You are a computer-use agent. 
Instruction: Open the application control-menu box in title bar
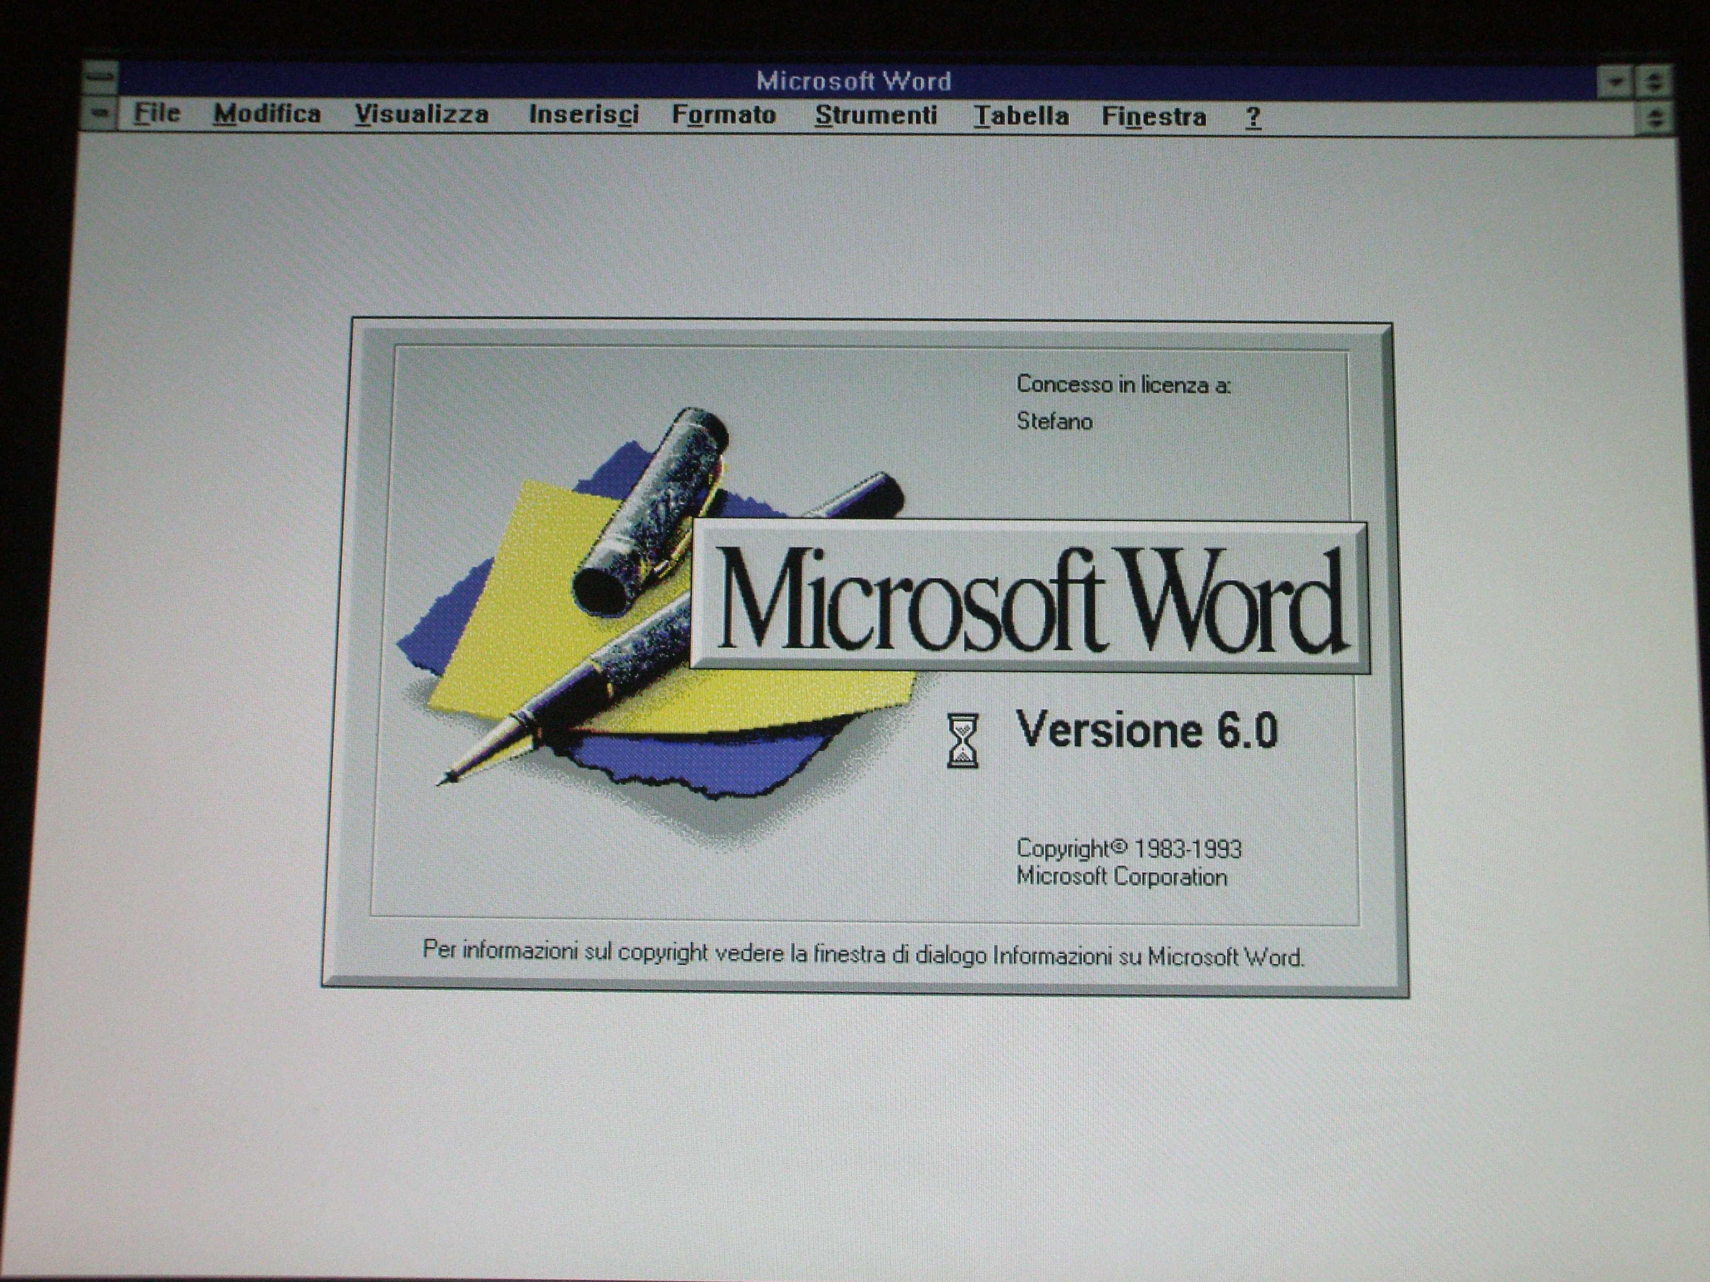101,76
